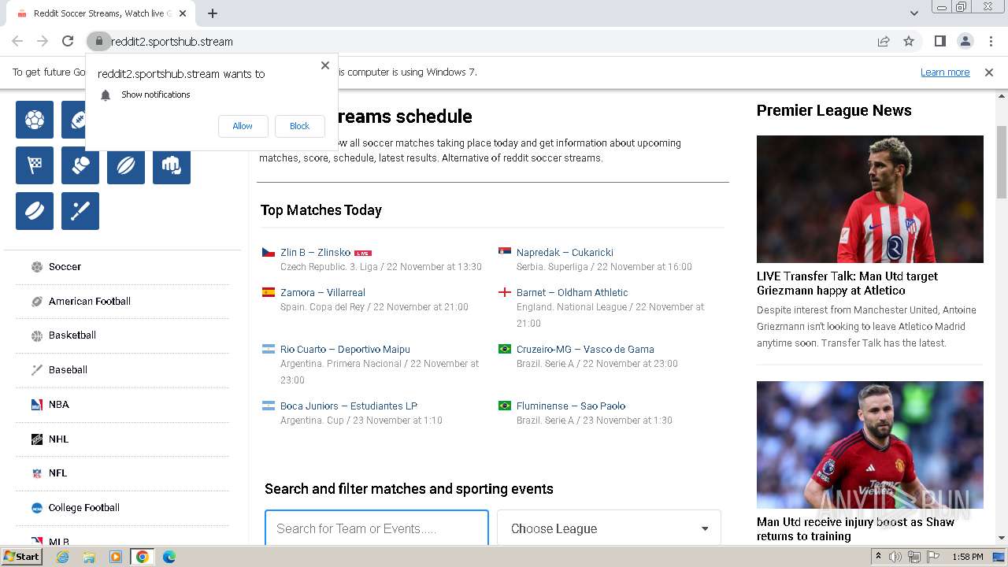Screen dimensions: 1008x567
Task: Open the Griezmann news photo
Action: [870, 199]
